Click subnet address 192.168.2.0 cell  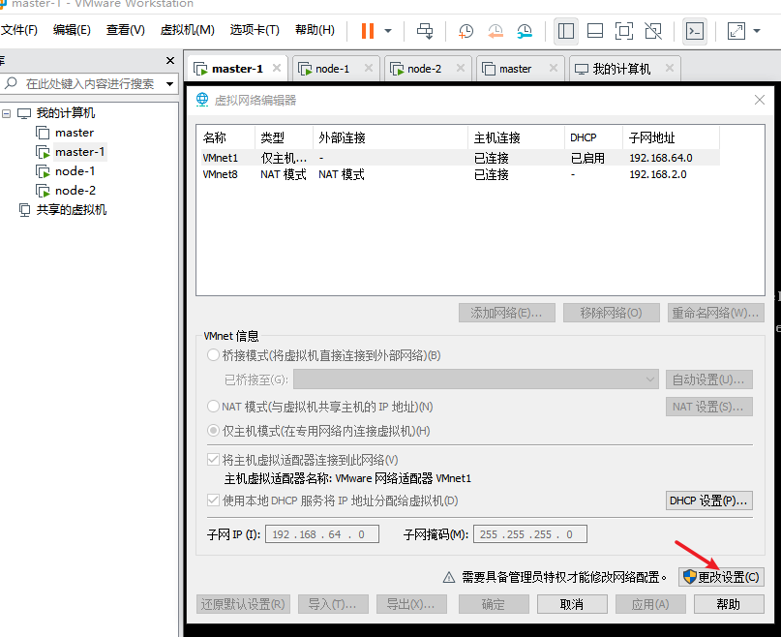point(658,174)
